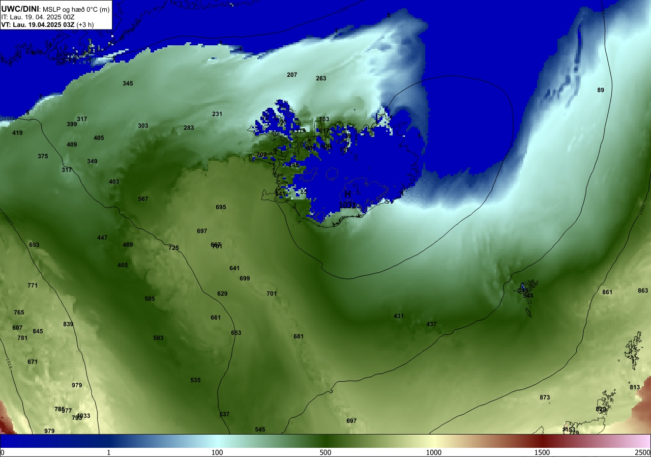Click the height value 231
Viewport: 651px width, 457px height.
pos(217,114)
